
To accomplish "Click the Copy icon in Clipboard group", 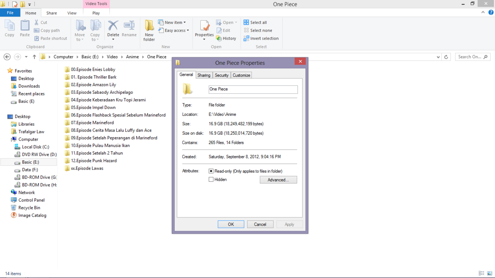I will pyautogui.click(x=10, y=26).
